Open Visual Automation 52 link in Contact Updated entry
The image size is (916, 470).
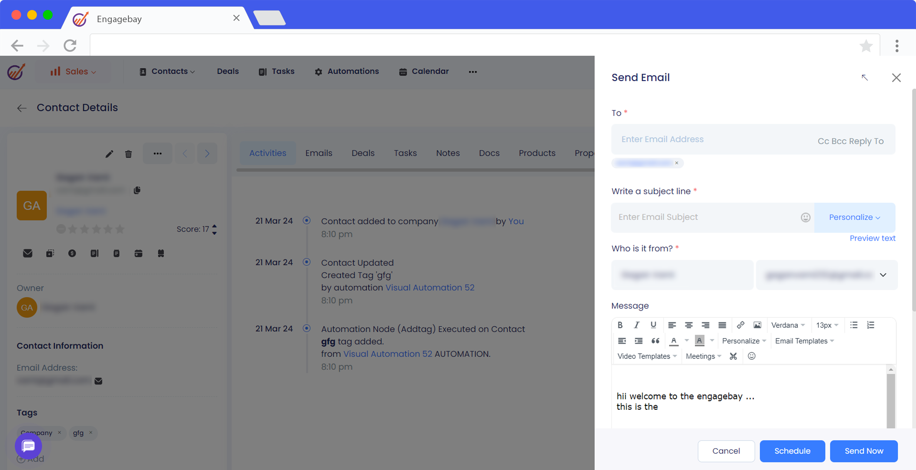pos(430,288)
